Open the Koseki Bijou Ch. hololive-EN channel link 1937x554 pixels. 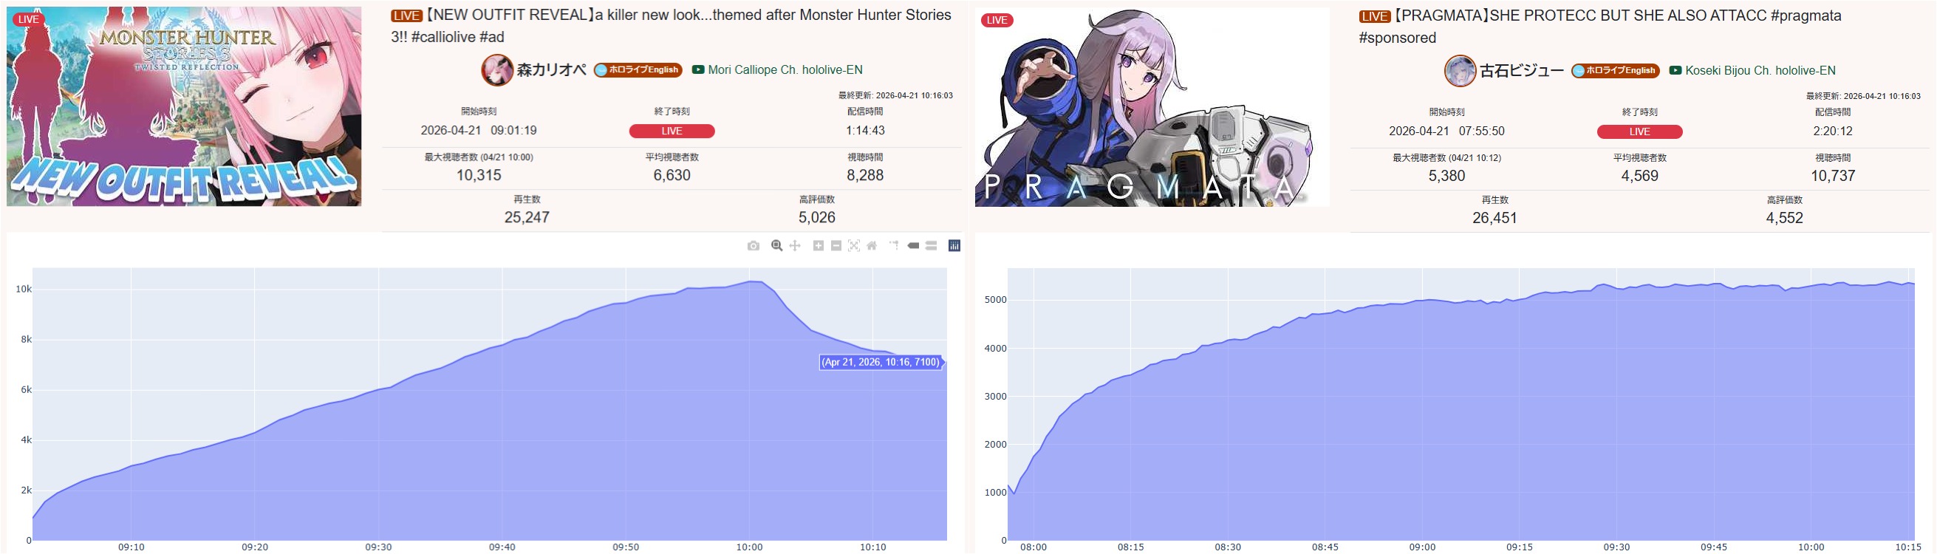click(x=1760, y=71)
